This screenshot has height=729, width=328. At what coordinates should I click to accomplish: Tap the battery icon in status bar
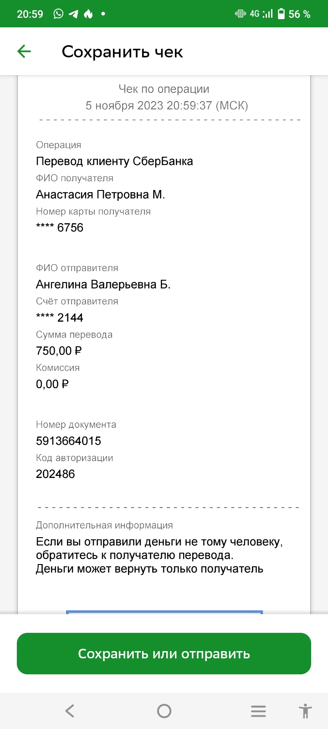tap(281, 14)
